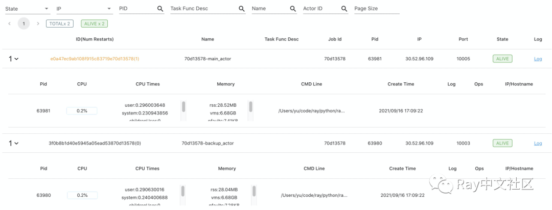Click the Name filter search icon
This screenshot has width=552, height=210.
293,9
